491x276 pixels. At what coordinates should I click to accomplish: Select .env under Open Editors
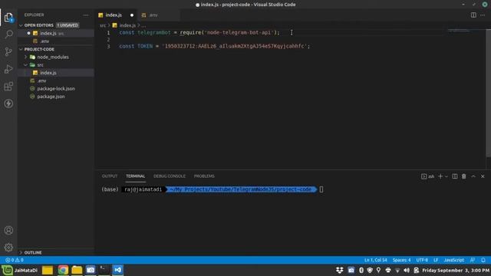[x=44, y=41]
